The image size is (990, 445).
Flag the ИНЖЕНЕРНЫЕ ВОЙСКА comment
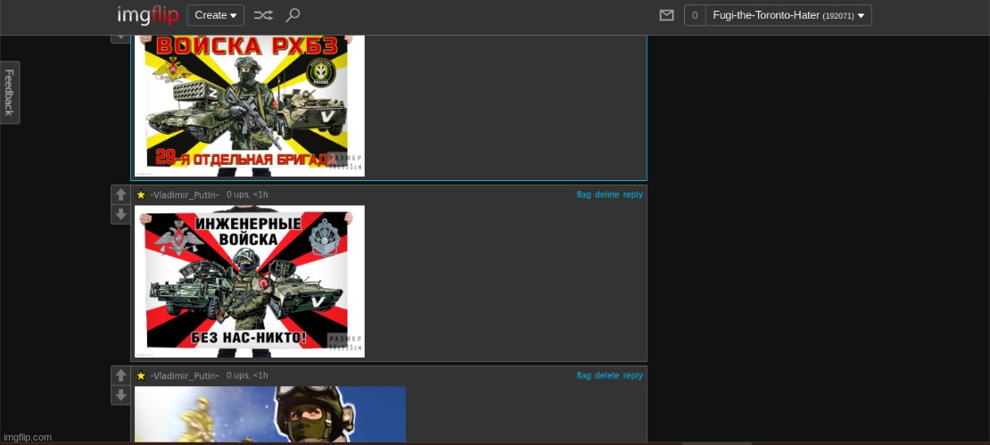583,194
